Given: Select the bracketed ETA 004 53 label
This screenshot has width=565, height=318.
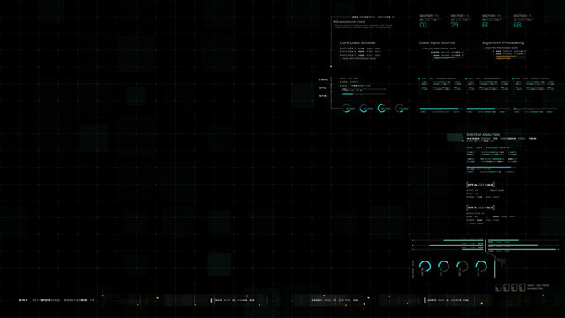Looking at the screenshot, I should pos(480,208).
